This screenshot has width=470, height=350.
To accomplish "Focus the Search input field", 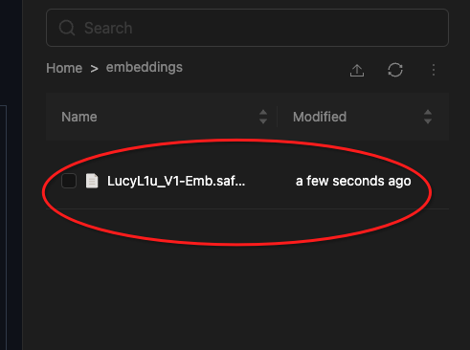I will (x=247, y=28).
